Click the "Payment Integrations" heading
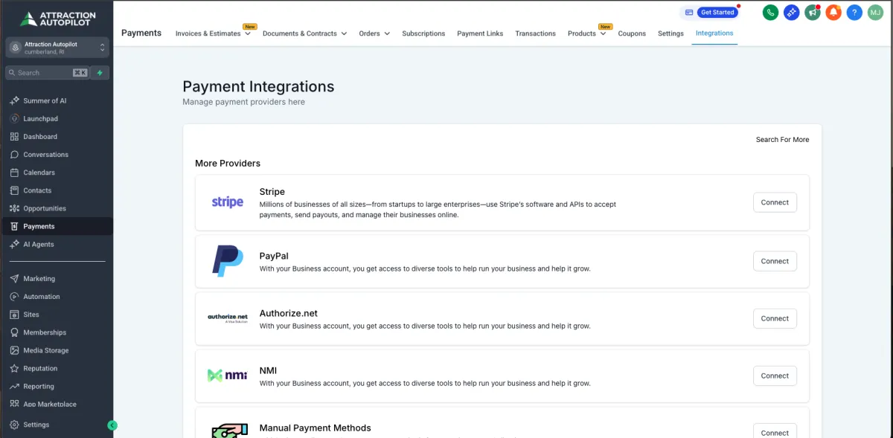The width and height of the screenshot is (893, 438). coord(258,86)
